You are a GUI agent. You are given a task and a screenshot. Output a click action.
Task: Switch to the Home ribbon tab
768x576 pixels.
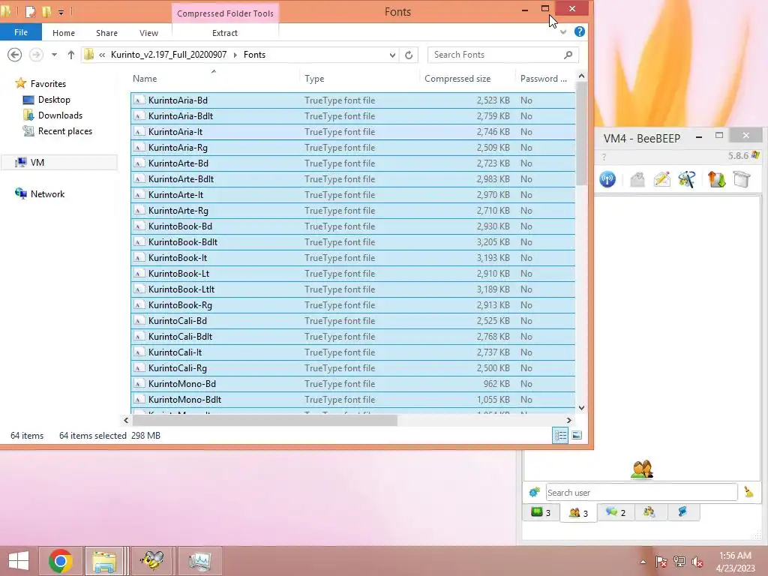(64, 33)
